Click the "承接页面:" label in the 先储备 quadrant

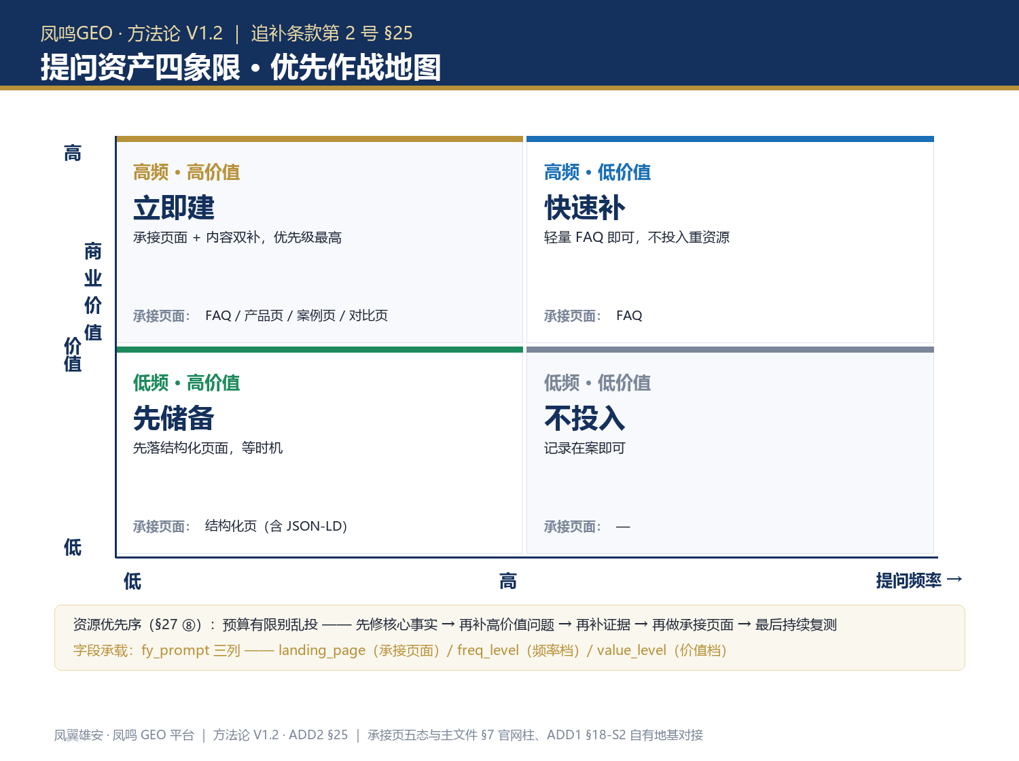162,527
